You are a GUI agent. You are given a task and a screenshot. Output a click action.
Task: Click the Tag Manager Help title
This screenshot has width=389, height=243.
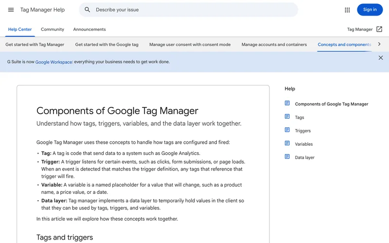42,10
